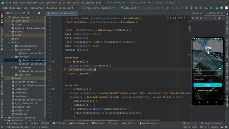Tap the Login link in emulator
229x129 pixels.
point(216,91)
